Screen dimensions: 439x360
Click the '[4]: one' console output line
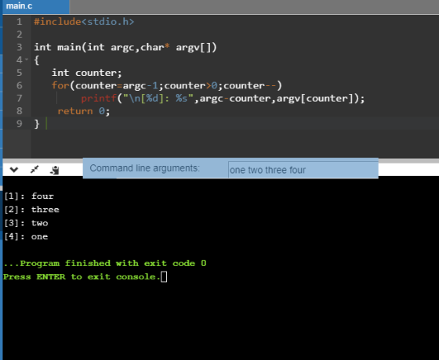coord(26,236)
